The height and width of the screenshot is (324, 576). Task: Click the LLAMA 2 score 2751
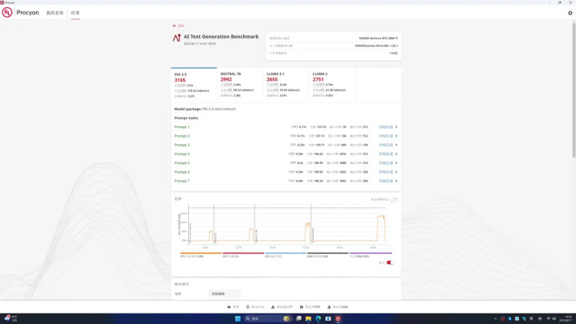318,79
